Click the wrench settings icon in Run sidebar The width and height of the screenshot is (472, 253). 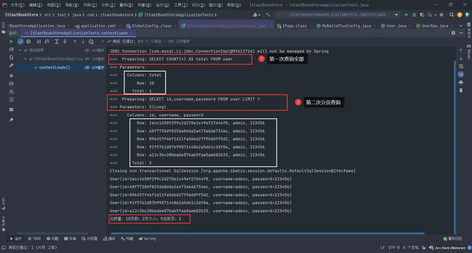click(x=11, y=66)
